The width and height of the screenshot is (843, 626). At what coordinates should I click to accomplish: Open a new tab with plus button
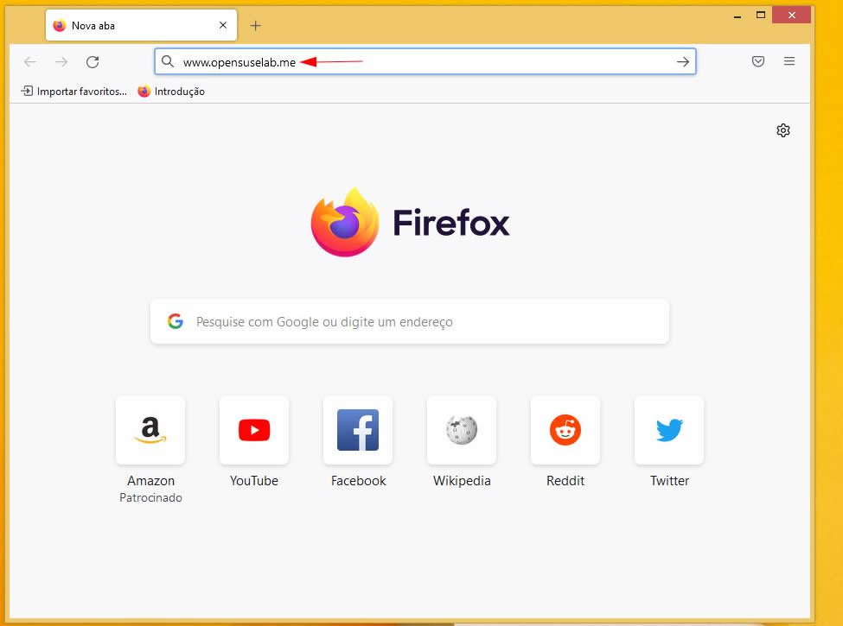[x=255, y=26]
